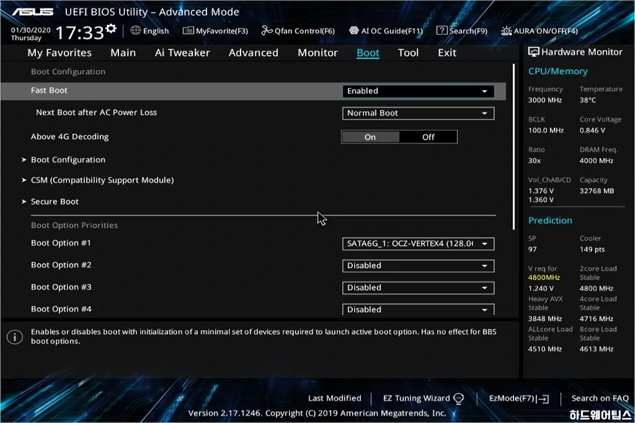Switch to the Tool tab

pos(408,53)
